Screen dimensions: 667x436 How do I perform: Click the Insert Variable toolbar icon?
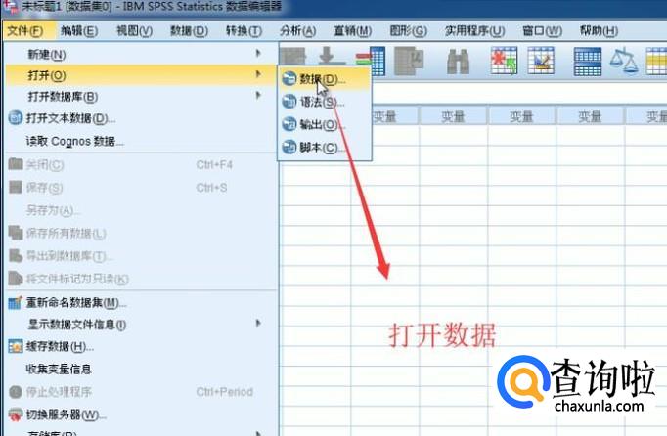coord(541,61)
